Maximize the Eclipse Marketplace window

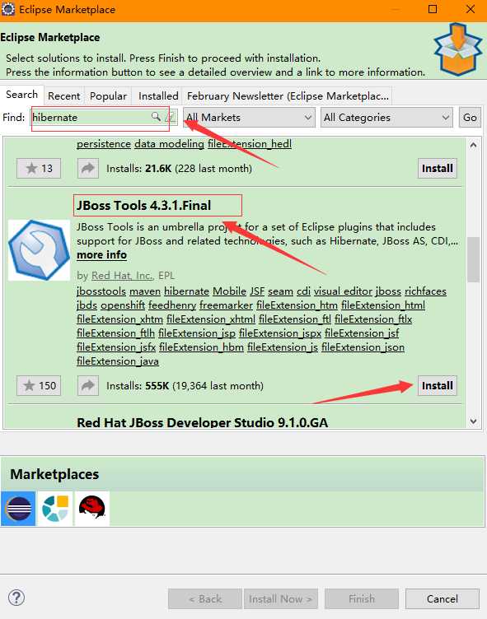[x=433, y=10]
